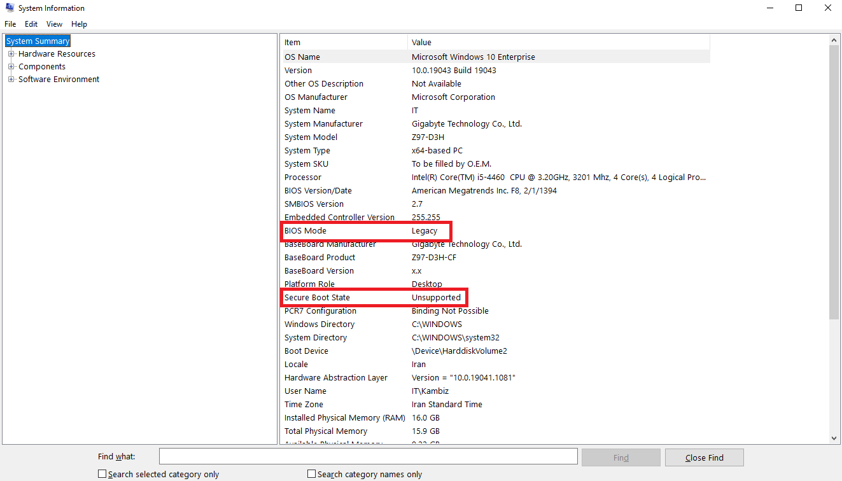The height and width of the screenshot is (481, 842).
Task: Click the Unsupported secure boot value
Action: tap(436, 297)
